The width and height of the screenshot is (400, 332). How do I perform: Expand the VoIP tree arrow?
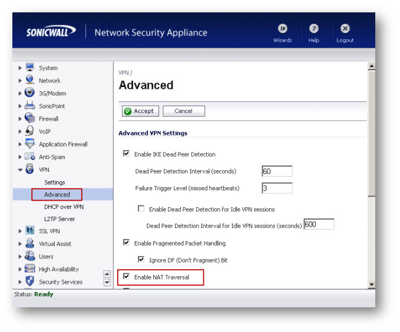[20, 132]
